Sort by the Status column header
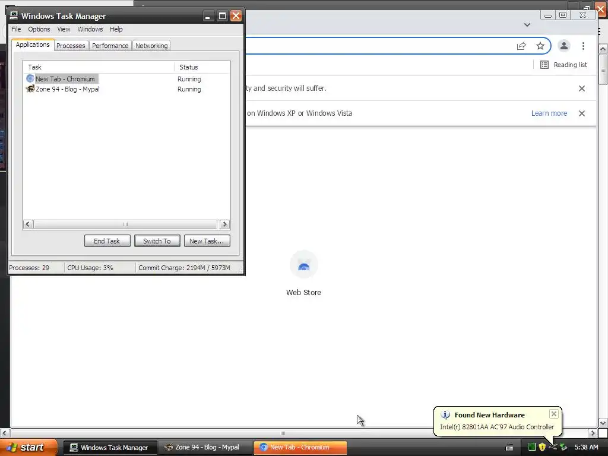608x456 pixels. (x=202, y=67)
